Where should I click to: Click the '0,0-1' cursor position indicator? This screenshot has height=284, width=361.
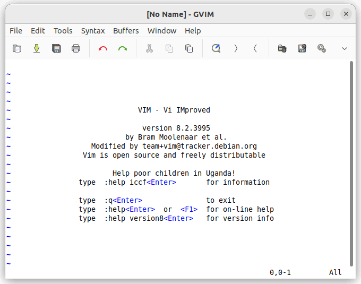click(x=280, y=272)
